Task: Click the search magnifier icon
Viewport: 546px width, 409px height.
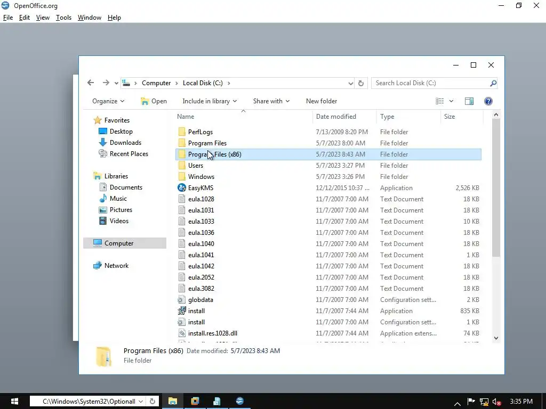Action: click(493, 83)
